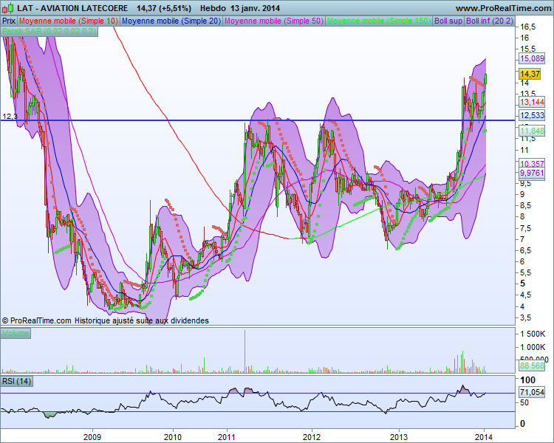The width and height of the screenshot is (554, 443).
Task: Click the www.ProRealTime.com link
Action: (x=503, y=8)
